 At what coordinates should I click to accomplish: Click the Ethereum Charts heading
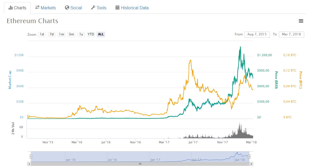(x=32, y=21)
